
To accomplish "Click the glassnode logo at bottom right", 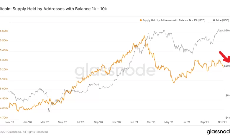I will tap(218, 132).
